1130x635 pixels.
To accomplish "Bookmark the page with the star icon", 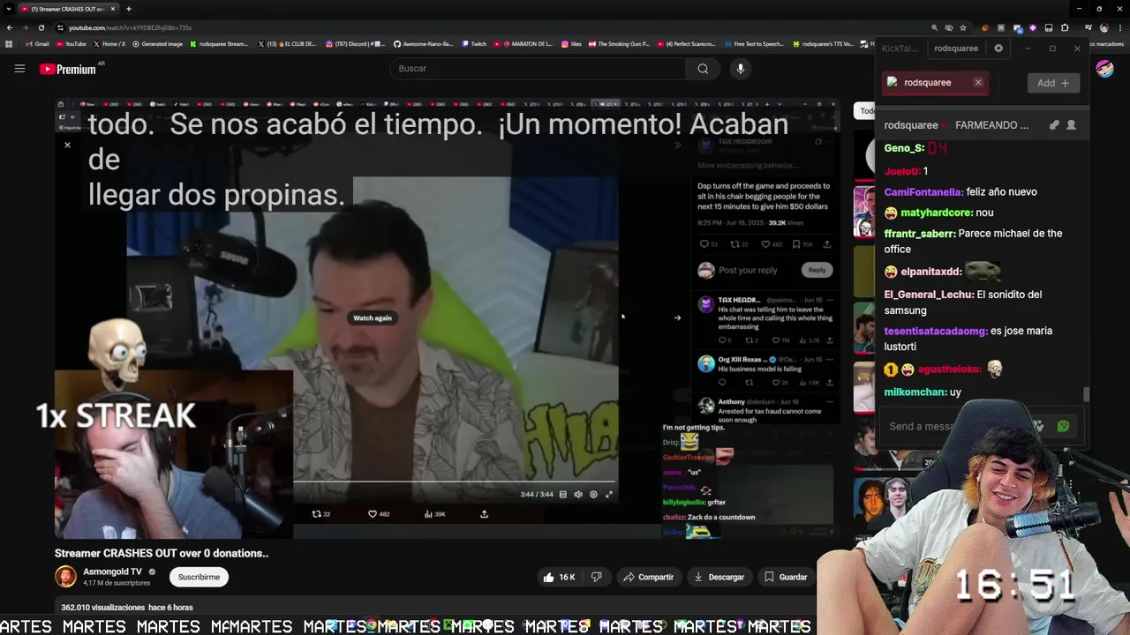I will coord(963,27).
